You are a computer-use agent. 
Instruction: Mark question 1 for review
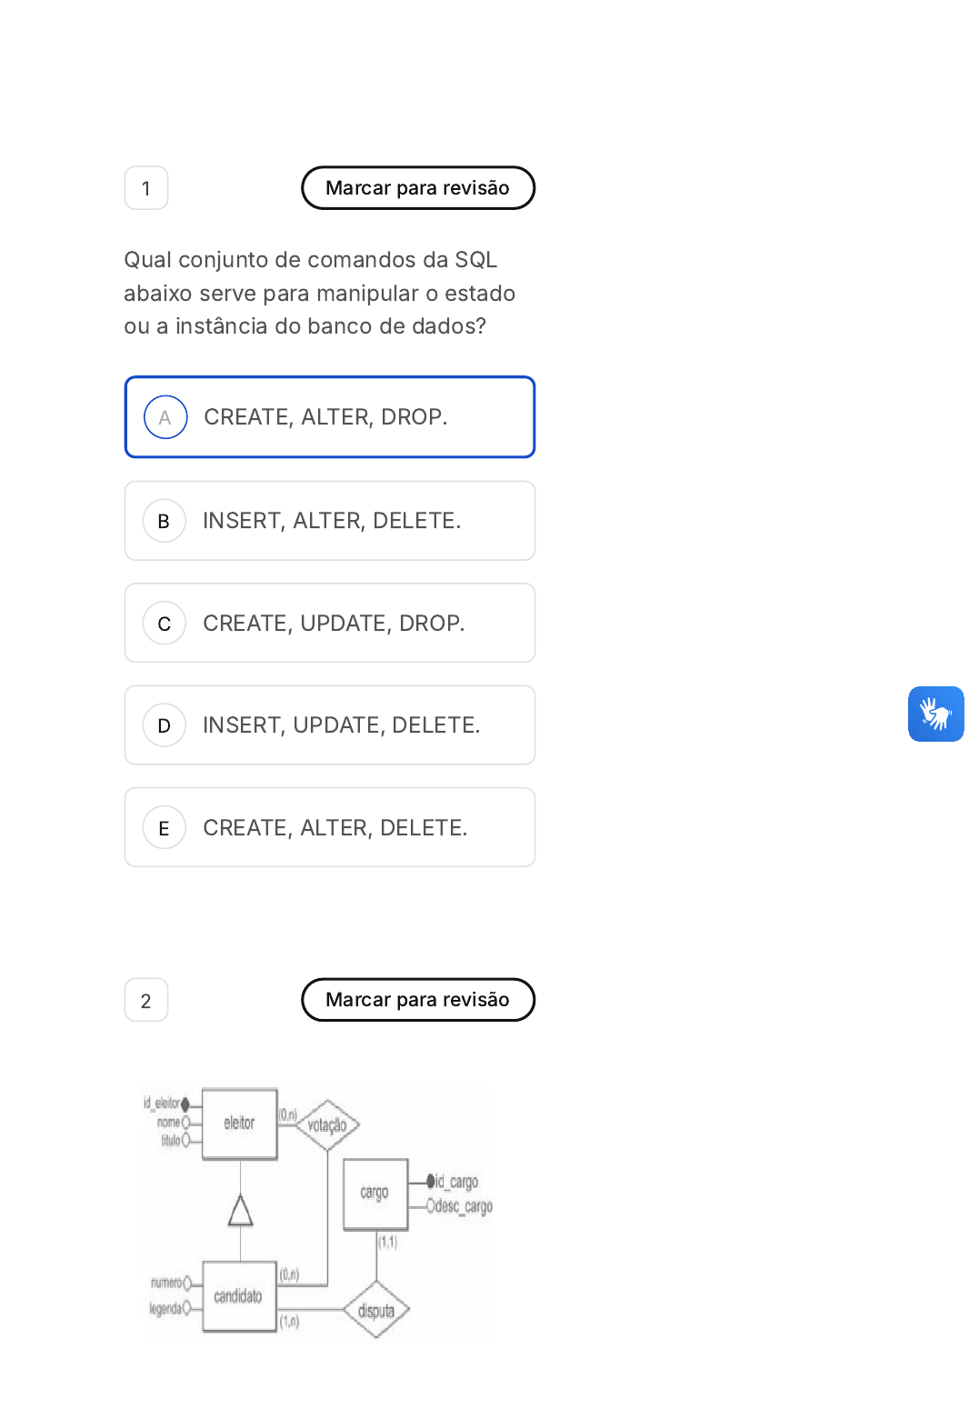(x=417, y=188)
